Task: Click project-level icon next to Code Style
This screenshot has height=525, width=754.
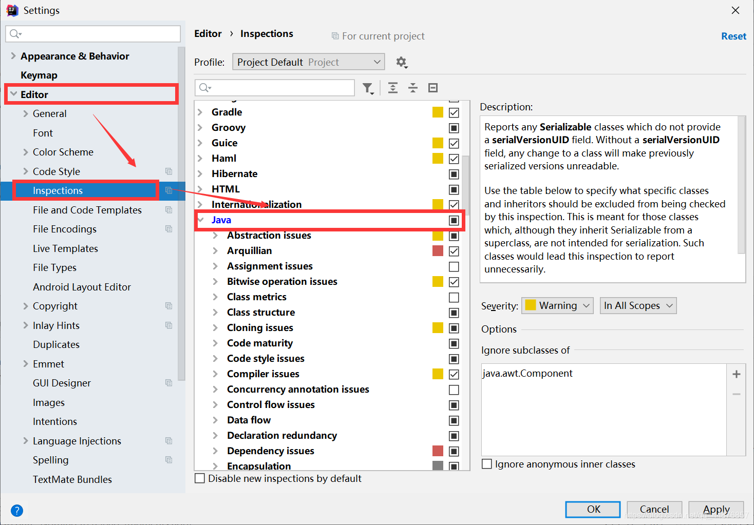Action: [168, 171]
